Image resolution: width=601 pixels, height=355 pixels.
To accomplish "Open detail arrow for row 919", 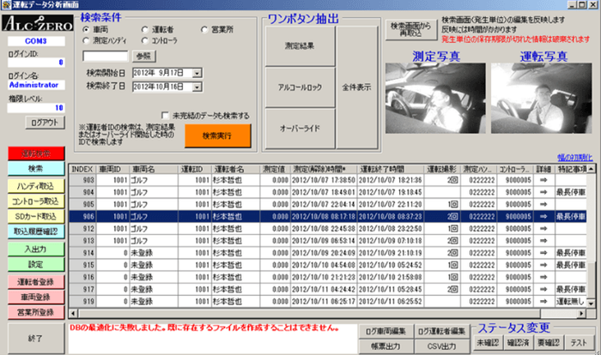I will [x=543, y=302].
